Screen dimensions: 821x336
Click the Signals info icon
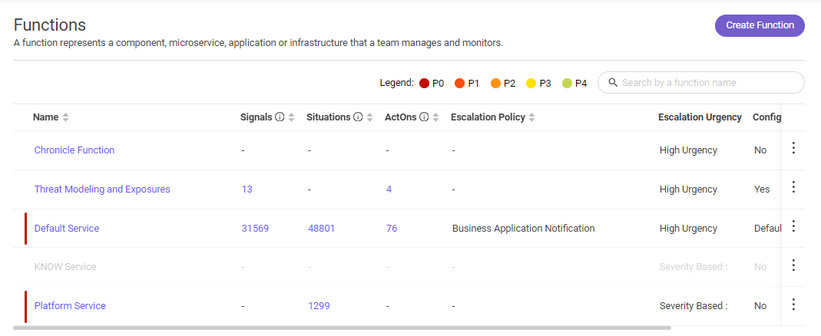tap(280, 117)
